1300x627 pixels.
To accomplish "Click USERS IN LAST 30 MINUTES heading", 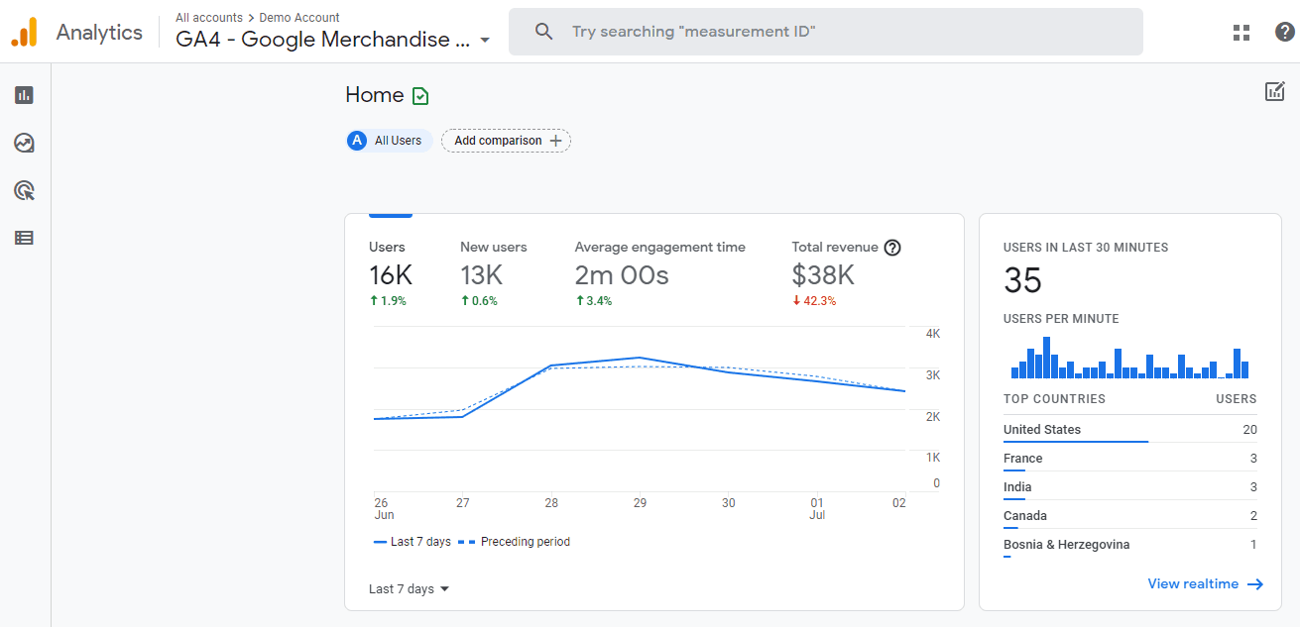I will 1086,248.
